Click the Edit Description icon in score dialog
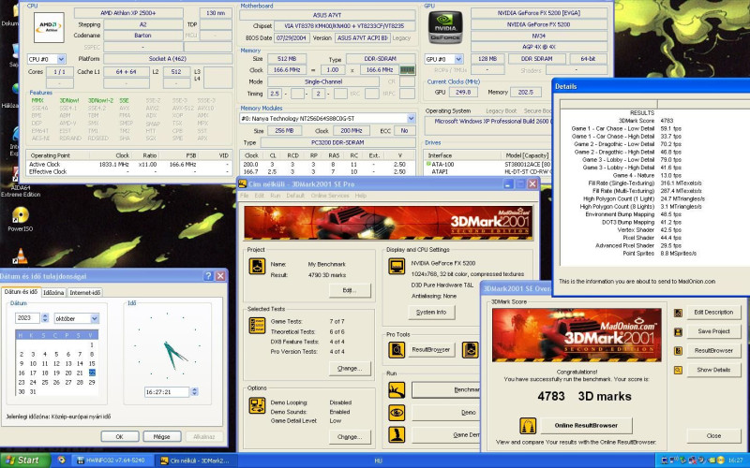This screenshot has width=750, height=468. coord(678,313)
